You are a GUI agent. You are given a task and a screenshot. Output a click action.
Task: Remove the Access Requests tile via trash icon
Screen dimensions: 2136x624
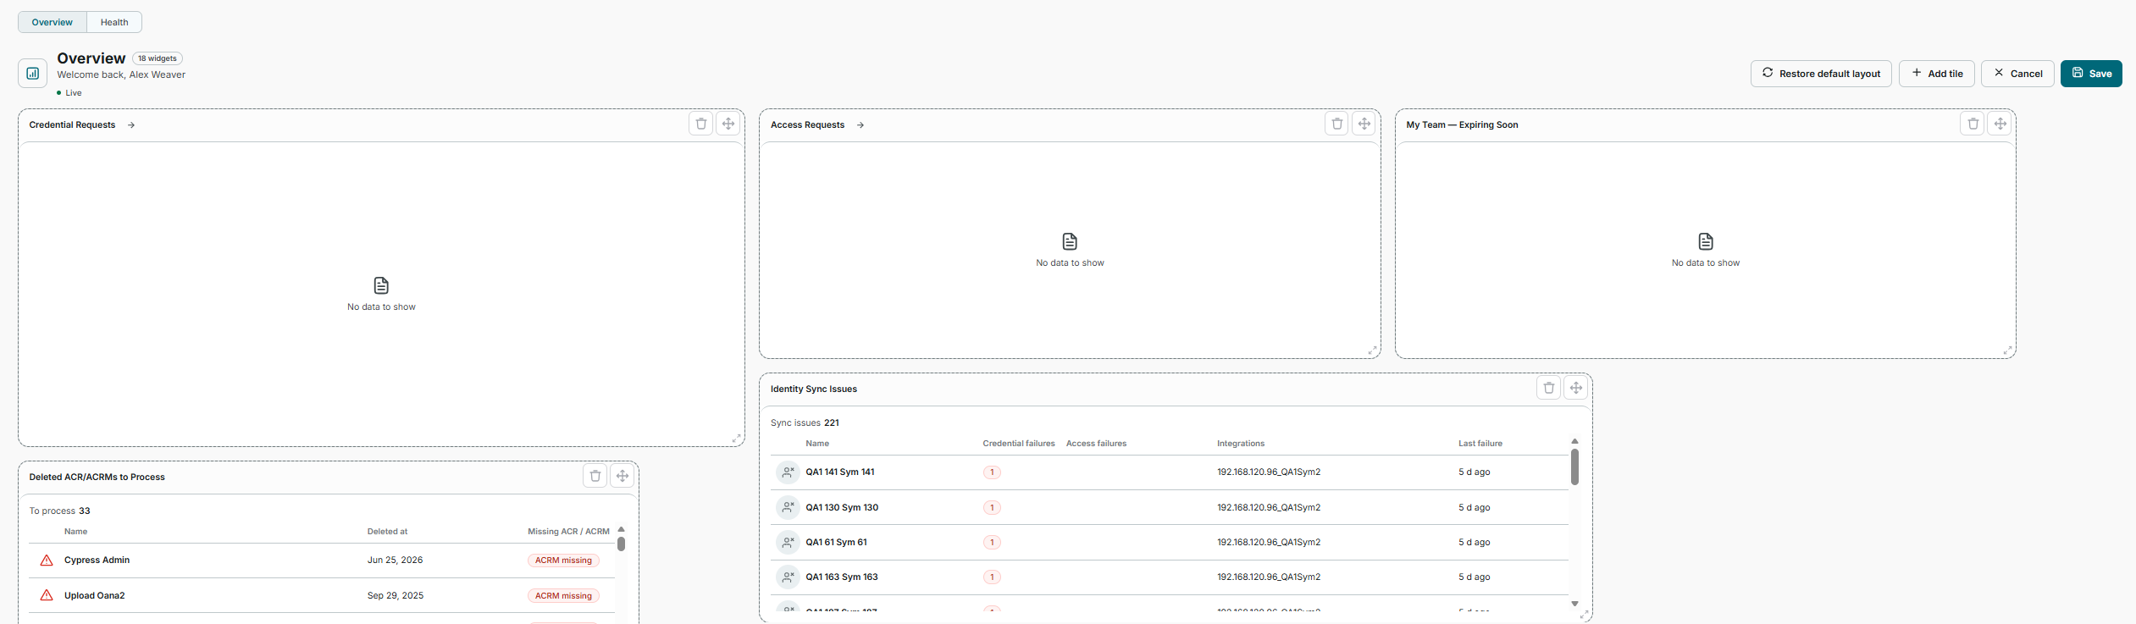click(1337, 124)
